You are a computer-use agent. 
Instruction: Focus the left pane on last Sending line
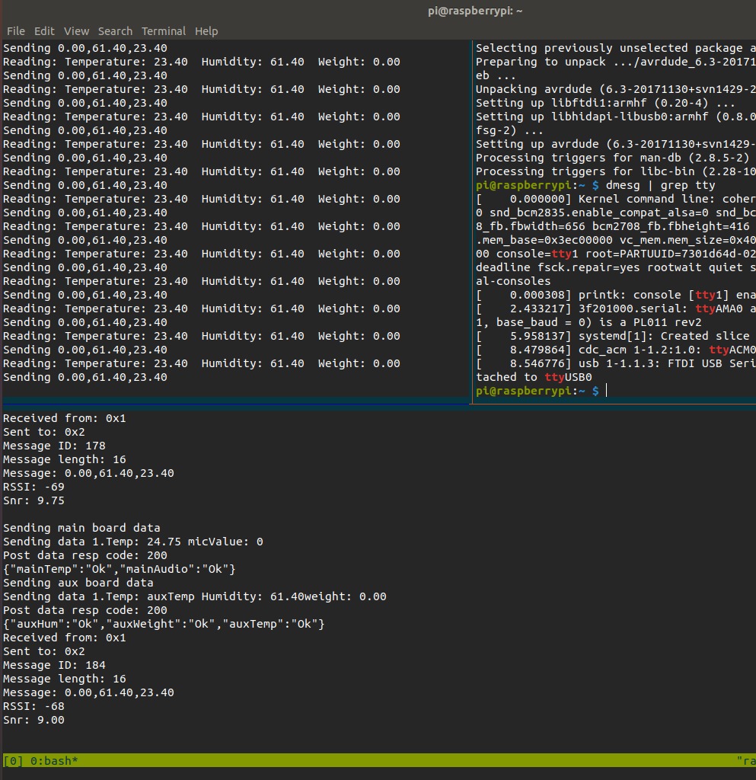tap(85, 377)
